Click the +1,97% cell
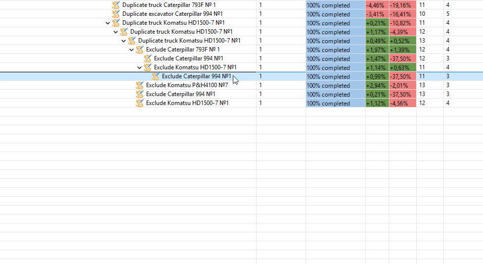Screen dimensions: 483x264 pyautogui.click(x=377, y=50)
